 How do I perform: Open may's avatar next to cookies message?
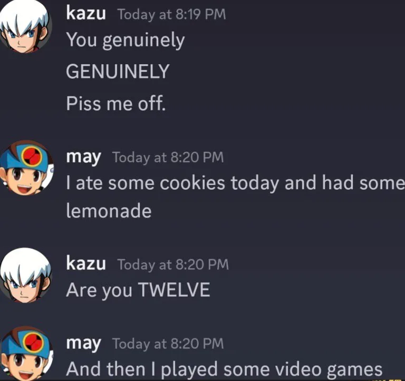coord(26,168)
